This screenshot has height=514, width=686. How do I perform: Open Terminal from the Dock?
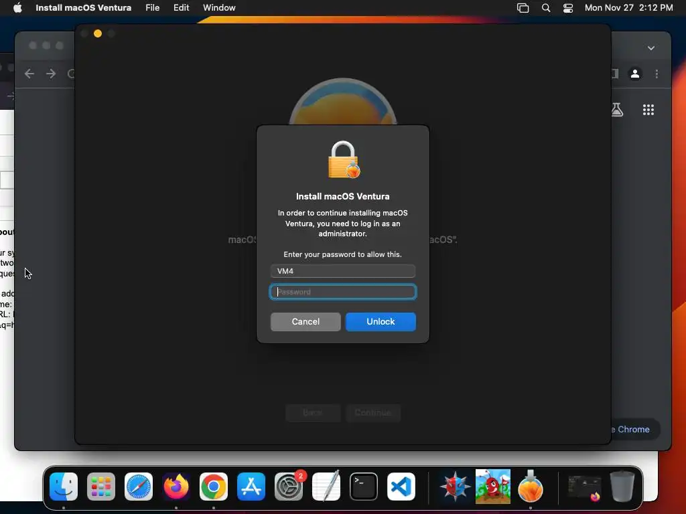[x=364, y=487]
